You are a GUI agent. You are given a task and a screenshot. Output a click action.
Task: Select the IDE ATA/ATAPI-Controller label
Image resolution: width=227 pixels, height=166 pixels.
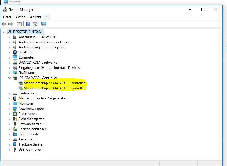coord(38,78)
